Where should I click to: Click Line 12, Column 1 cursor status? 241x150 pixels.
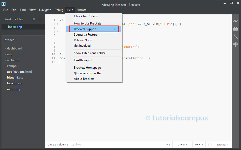pos(58,145)
